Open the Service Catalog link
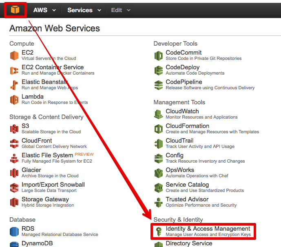 (x=187, y=185)
